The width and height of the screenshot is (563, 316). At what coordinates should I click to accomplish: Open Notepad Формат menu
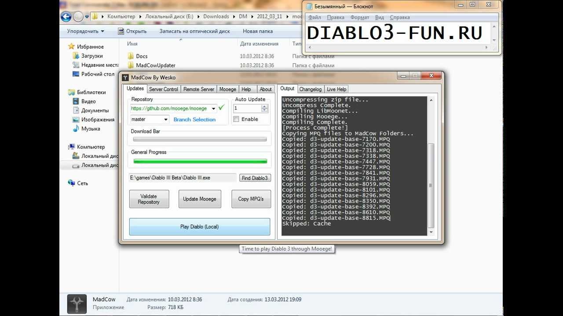(x=360, y=18)
